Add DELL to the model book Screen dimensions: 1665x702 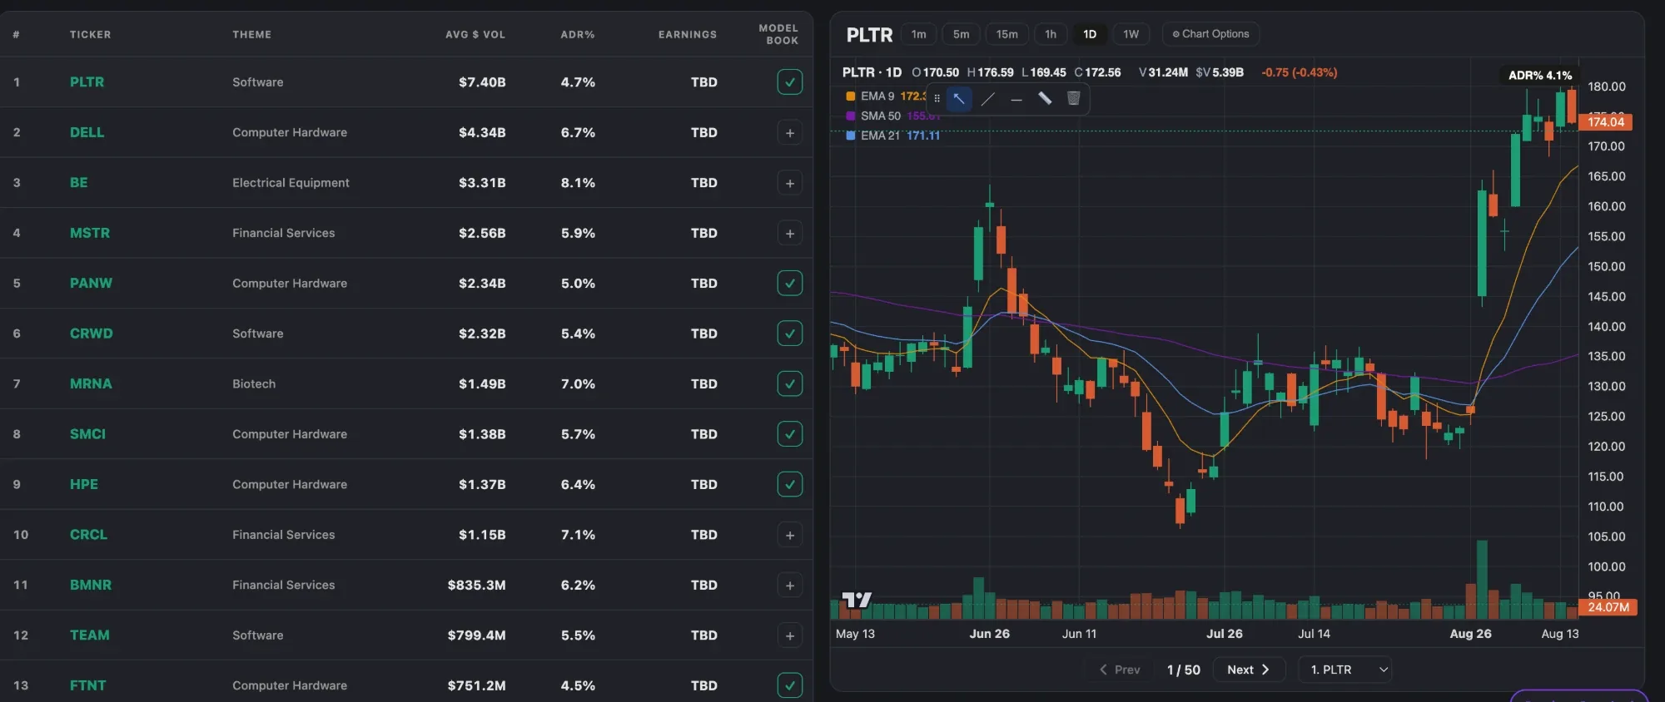pos(790,133)
